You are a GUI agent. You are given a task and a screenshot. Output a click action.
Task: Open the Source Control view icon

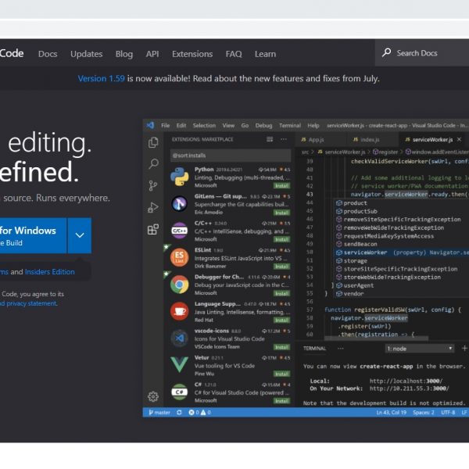[x=153, y=186]
